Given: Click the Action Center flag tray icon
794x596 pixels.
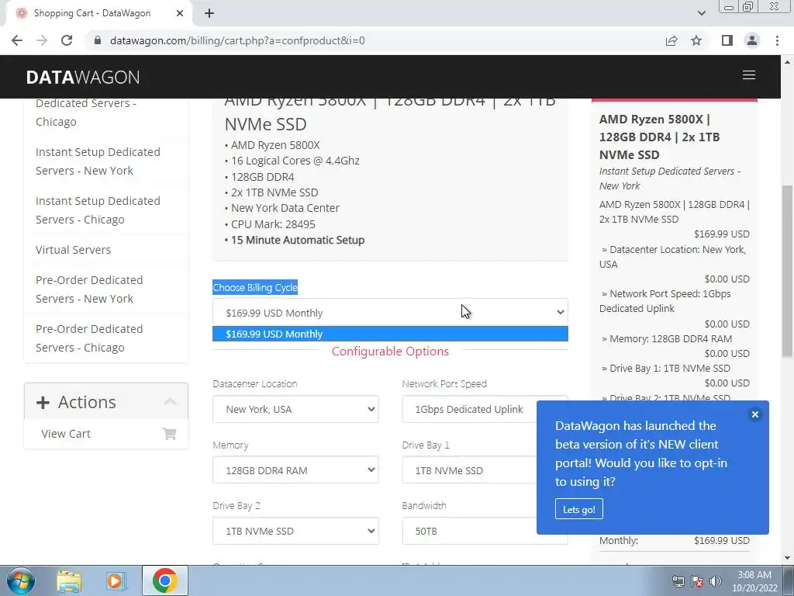Looking at the screenshot, I should 697,581.
